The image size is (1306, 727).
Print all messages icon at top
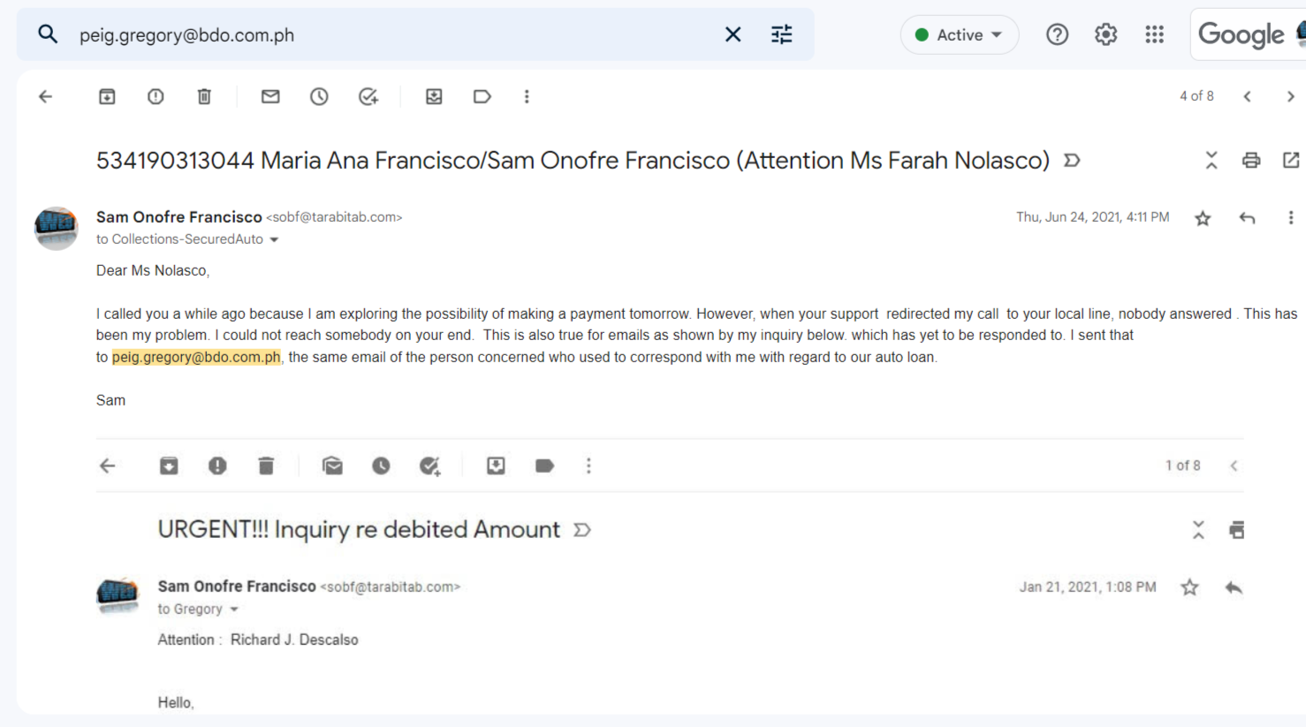[1251, 160]
